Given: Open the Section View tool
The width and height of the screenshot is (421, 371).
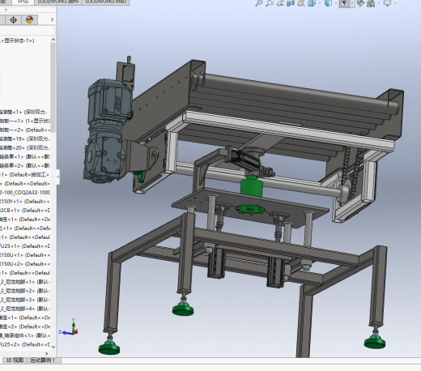Looking at the screenshot, I should pos(291,3).
